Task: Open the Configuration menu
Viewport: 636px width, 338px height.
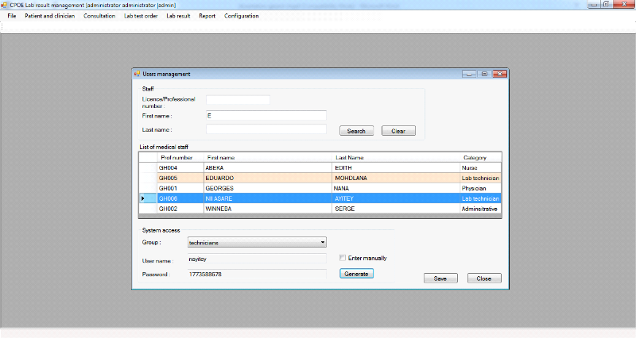Action: 241,16
